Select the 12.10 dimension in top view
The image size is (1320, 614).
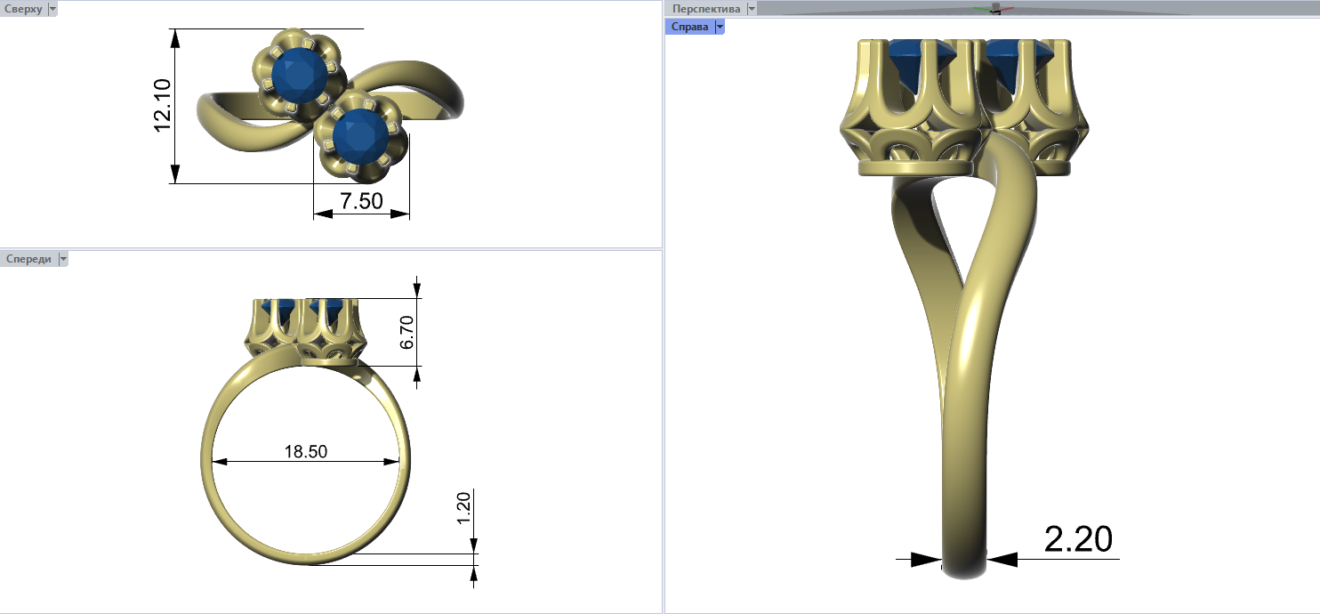point(162,105)
